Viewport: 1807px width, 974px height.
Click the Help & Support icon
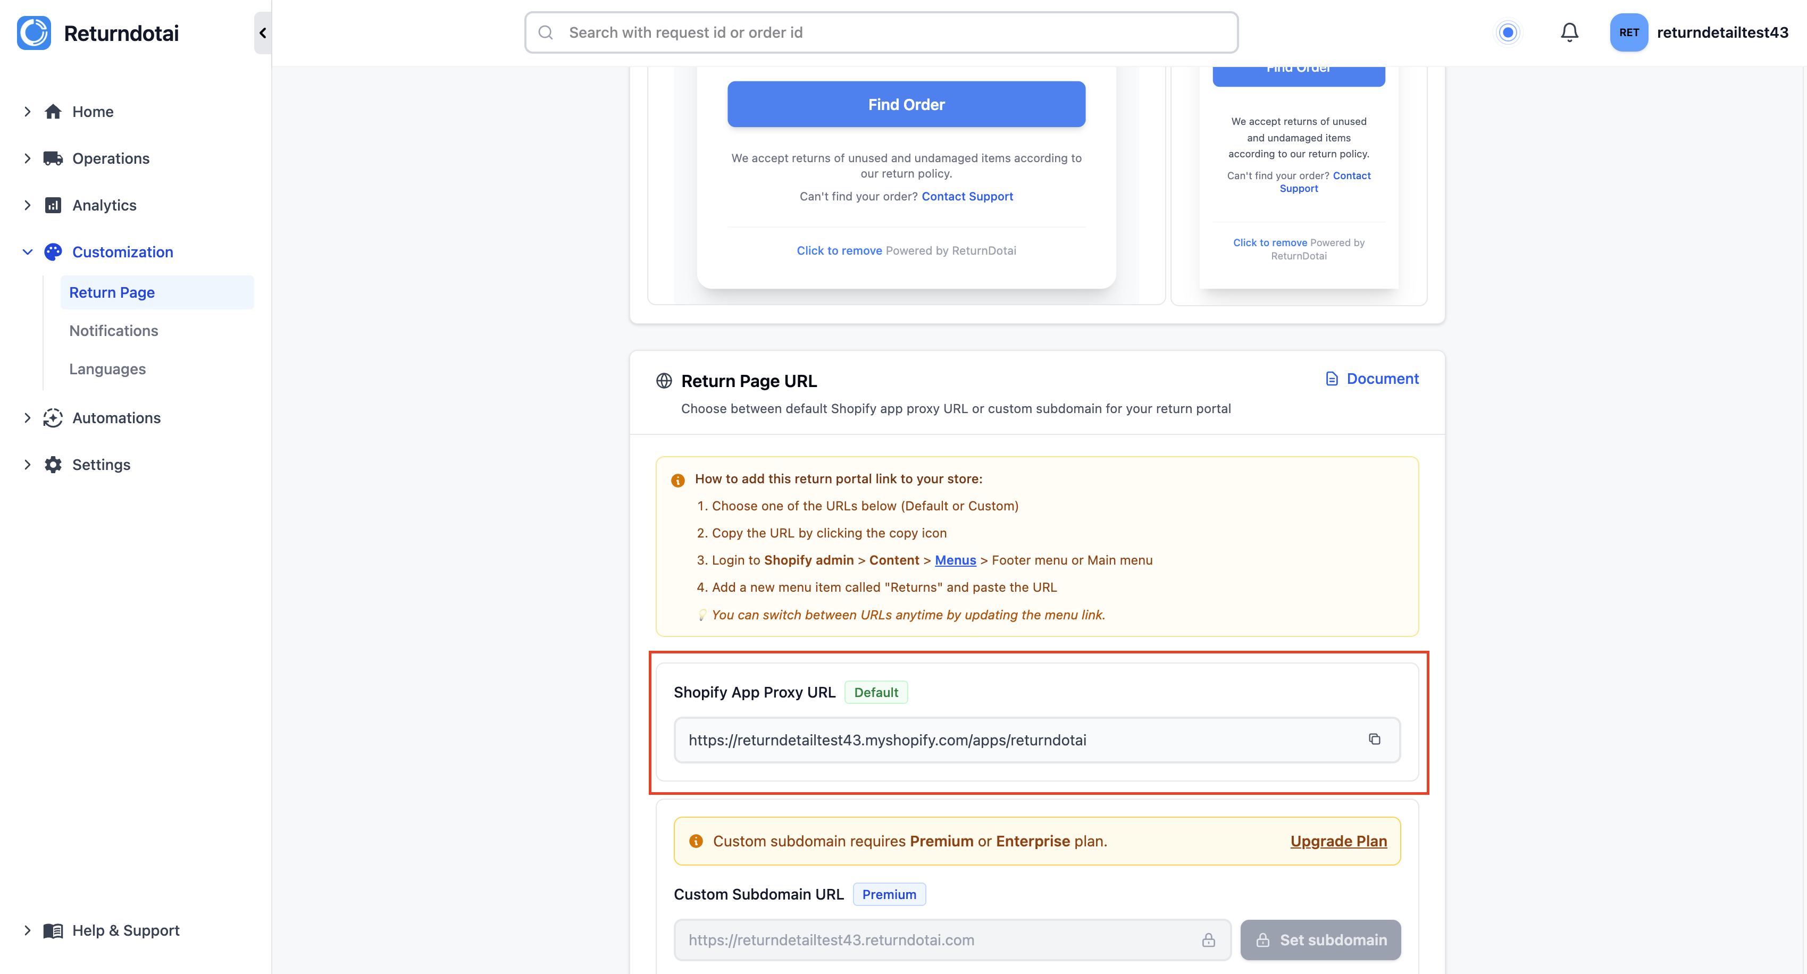pos(53,930)
